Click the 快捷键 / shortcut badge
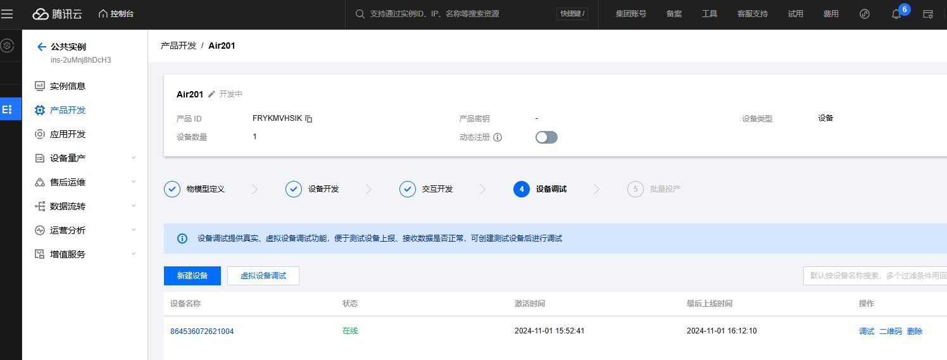Viewport: 947px width, 360px height. point(573,14)
